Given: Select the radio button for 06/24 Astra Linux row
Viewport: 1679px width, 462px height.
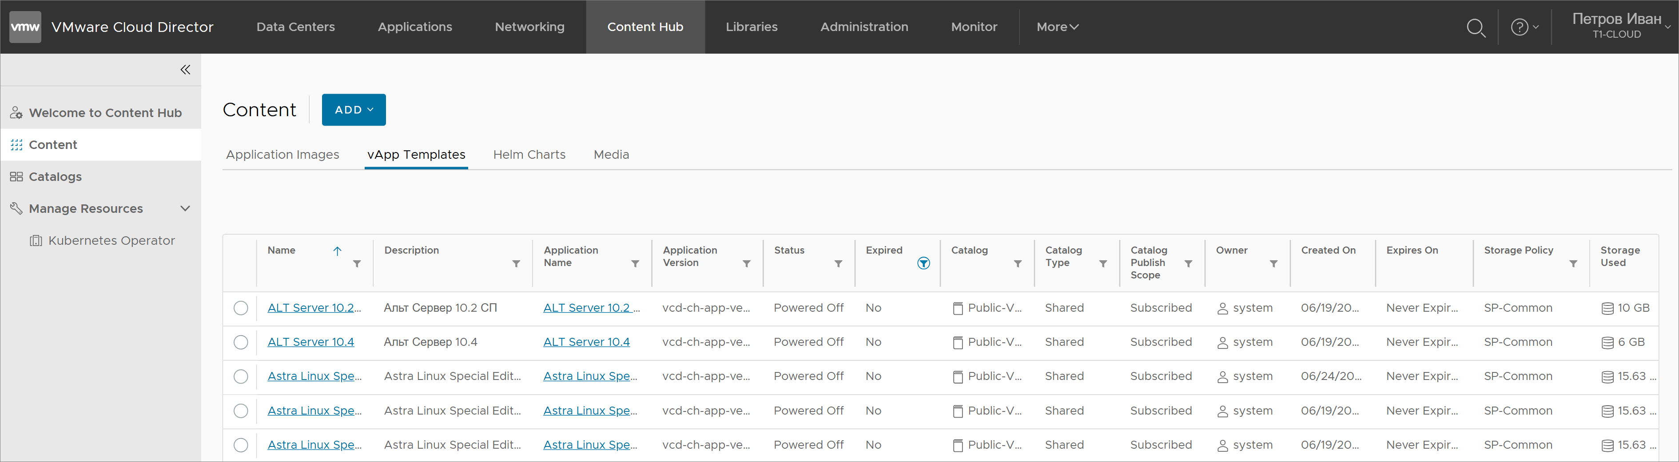Looking at the screenshot, I should tap(240, 377).
